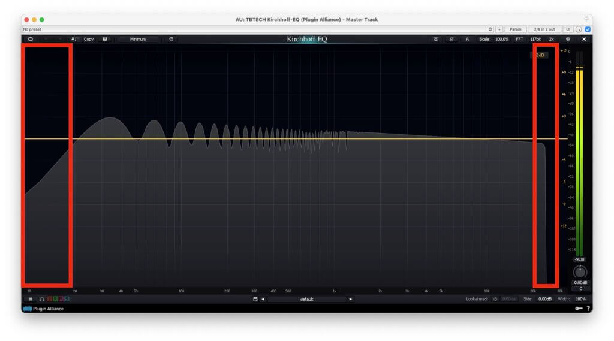Click the fullscreen expand icon at top right

pyautogui.click(x=583, y=39)
